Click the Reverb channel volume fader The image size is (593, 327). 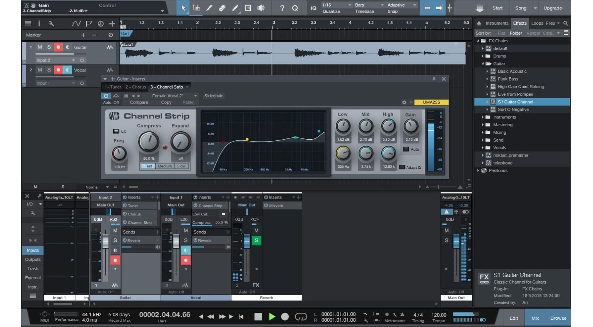(247, 242)
